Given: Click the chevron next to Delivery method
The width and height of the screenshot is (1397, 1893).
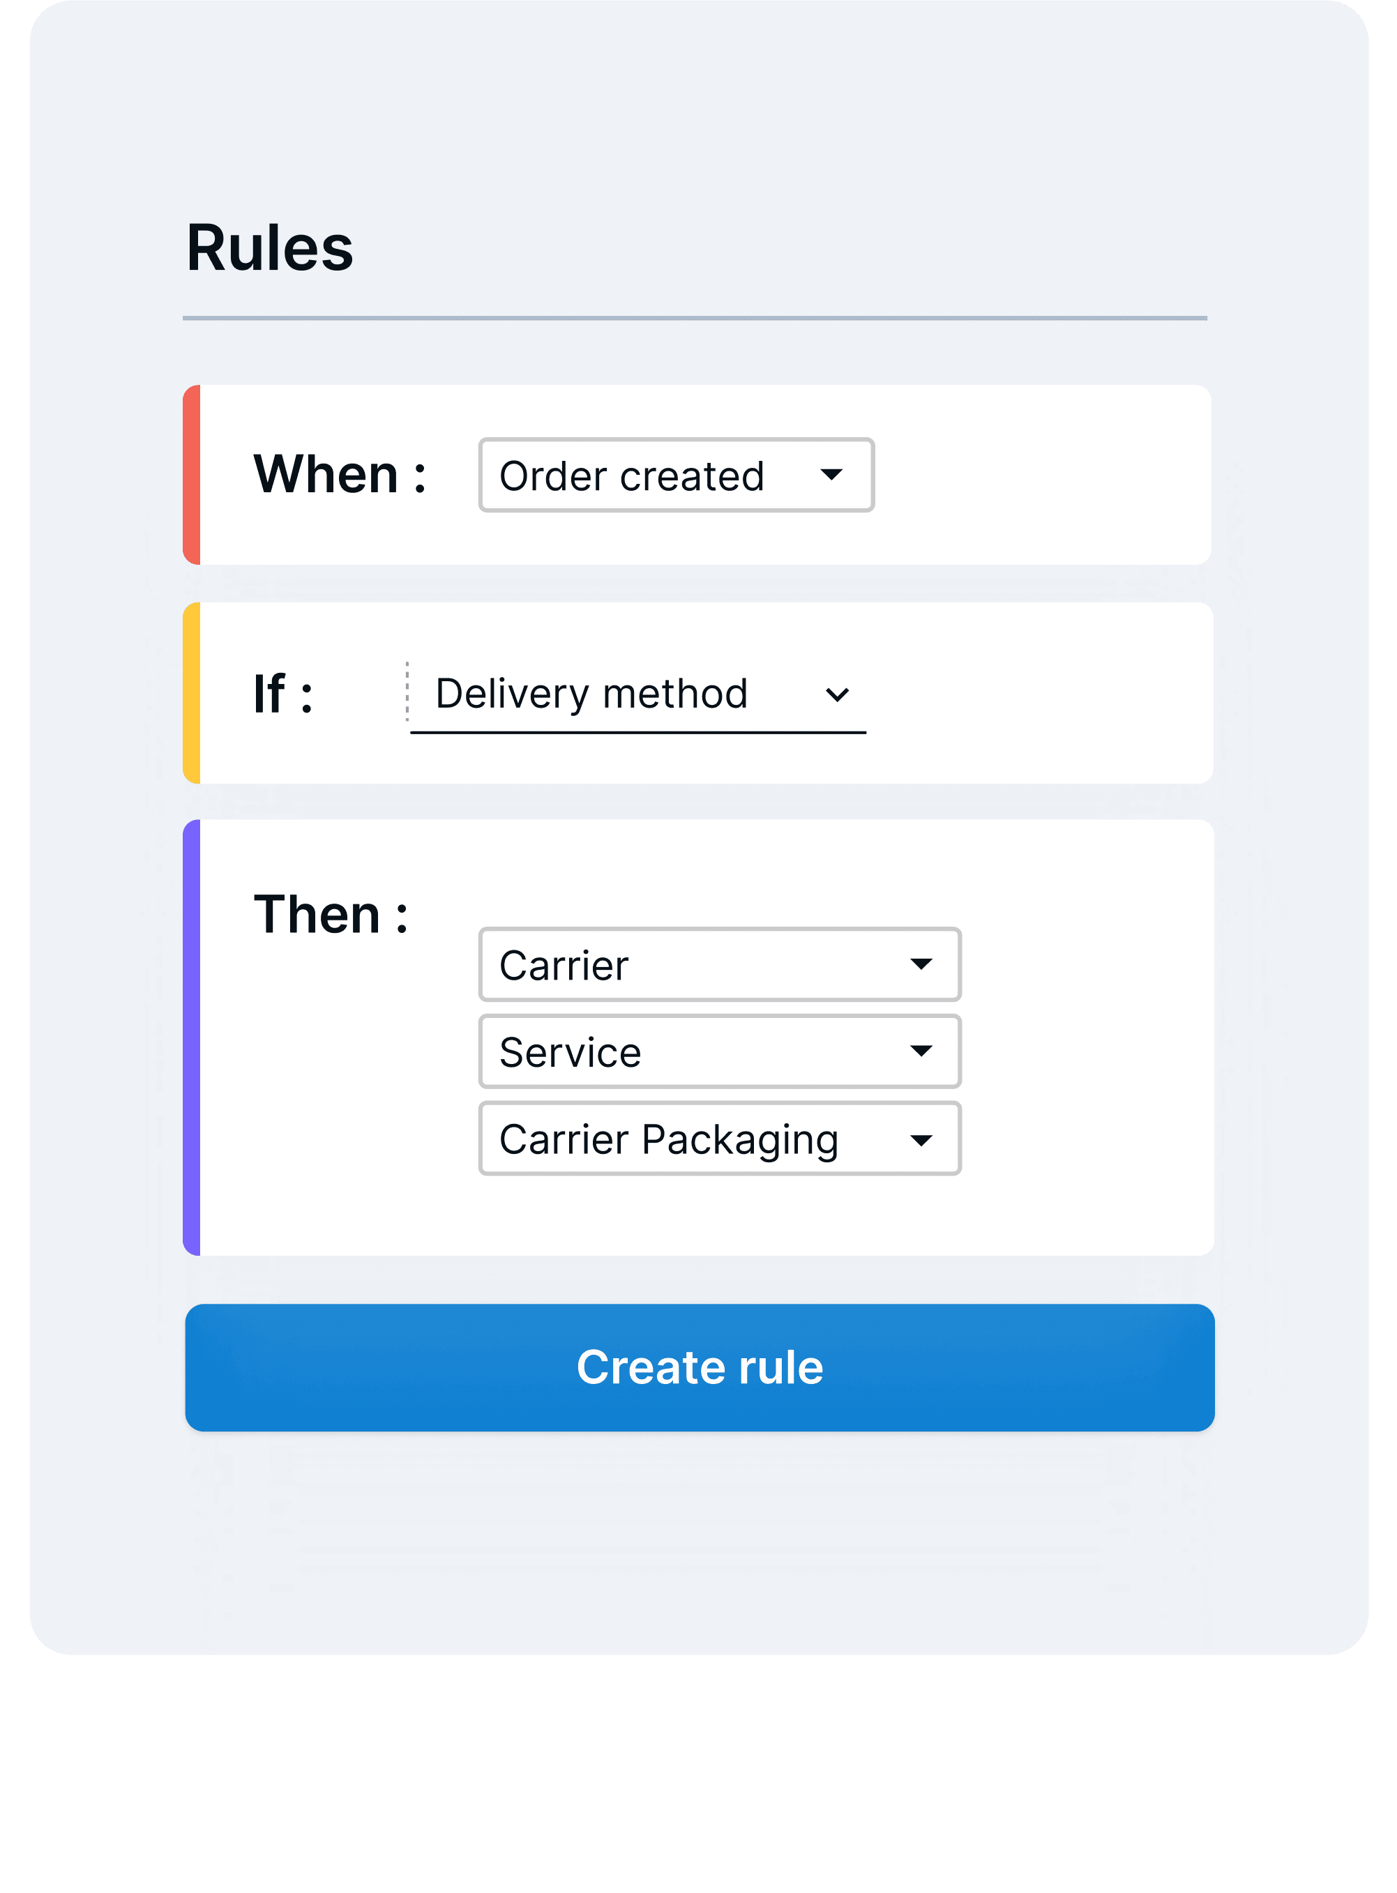Looking at the screenshot, I should pyautogui.click(x=836, y=695).
